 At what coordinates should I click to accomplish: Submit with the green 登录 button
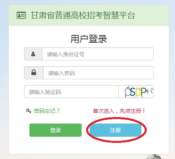56,130
